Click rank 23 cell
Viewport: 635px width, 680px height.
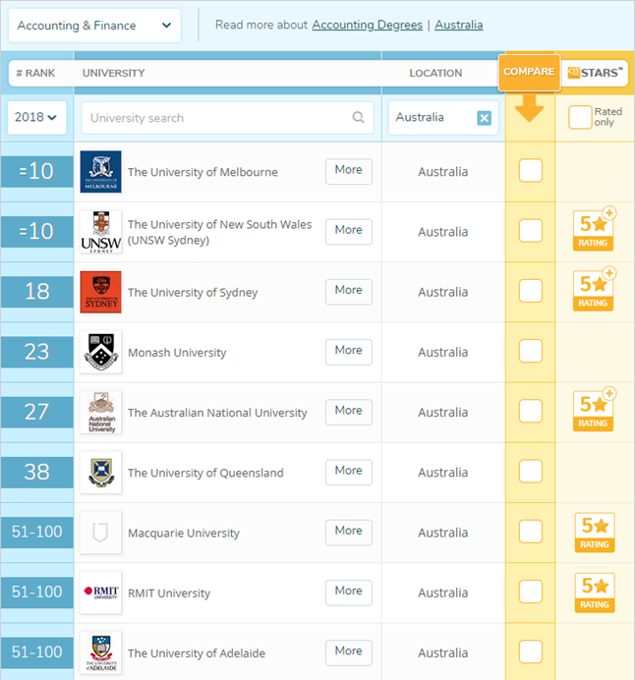37,352
